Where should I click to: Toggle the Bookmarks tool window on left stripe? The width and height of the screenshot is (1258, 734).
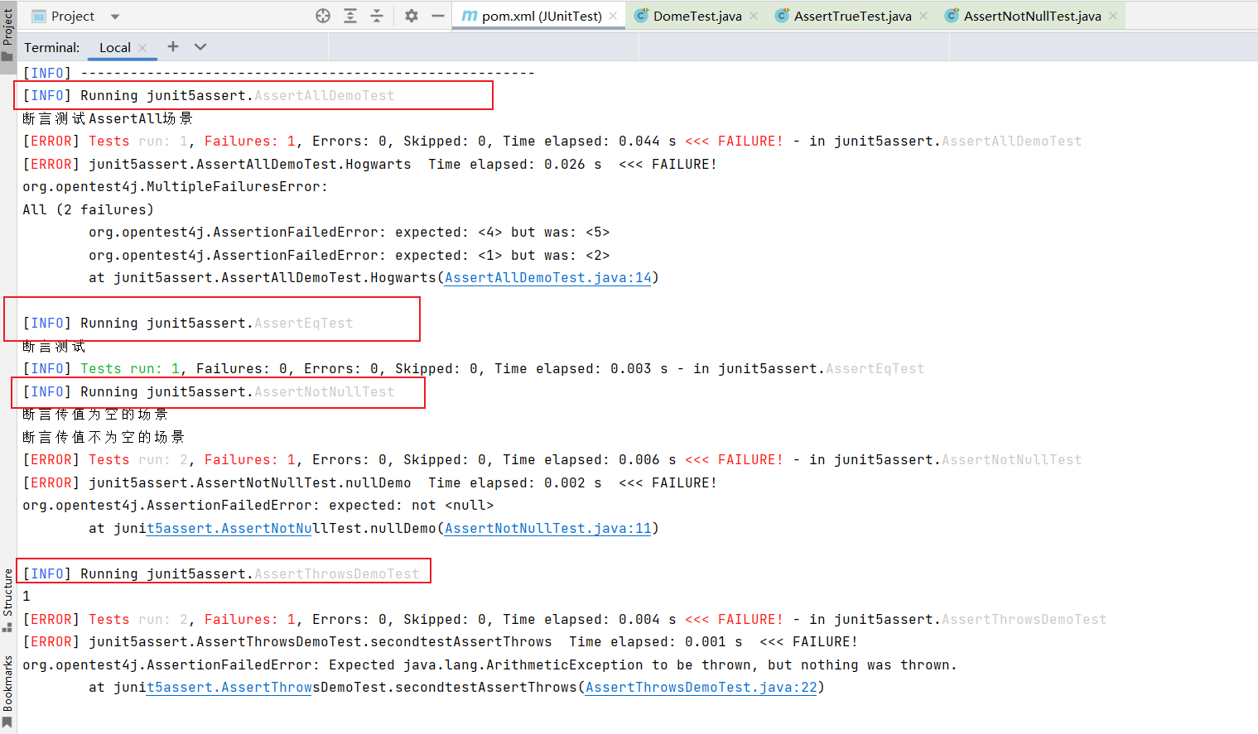7,690
